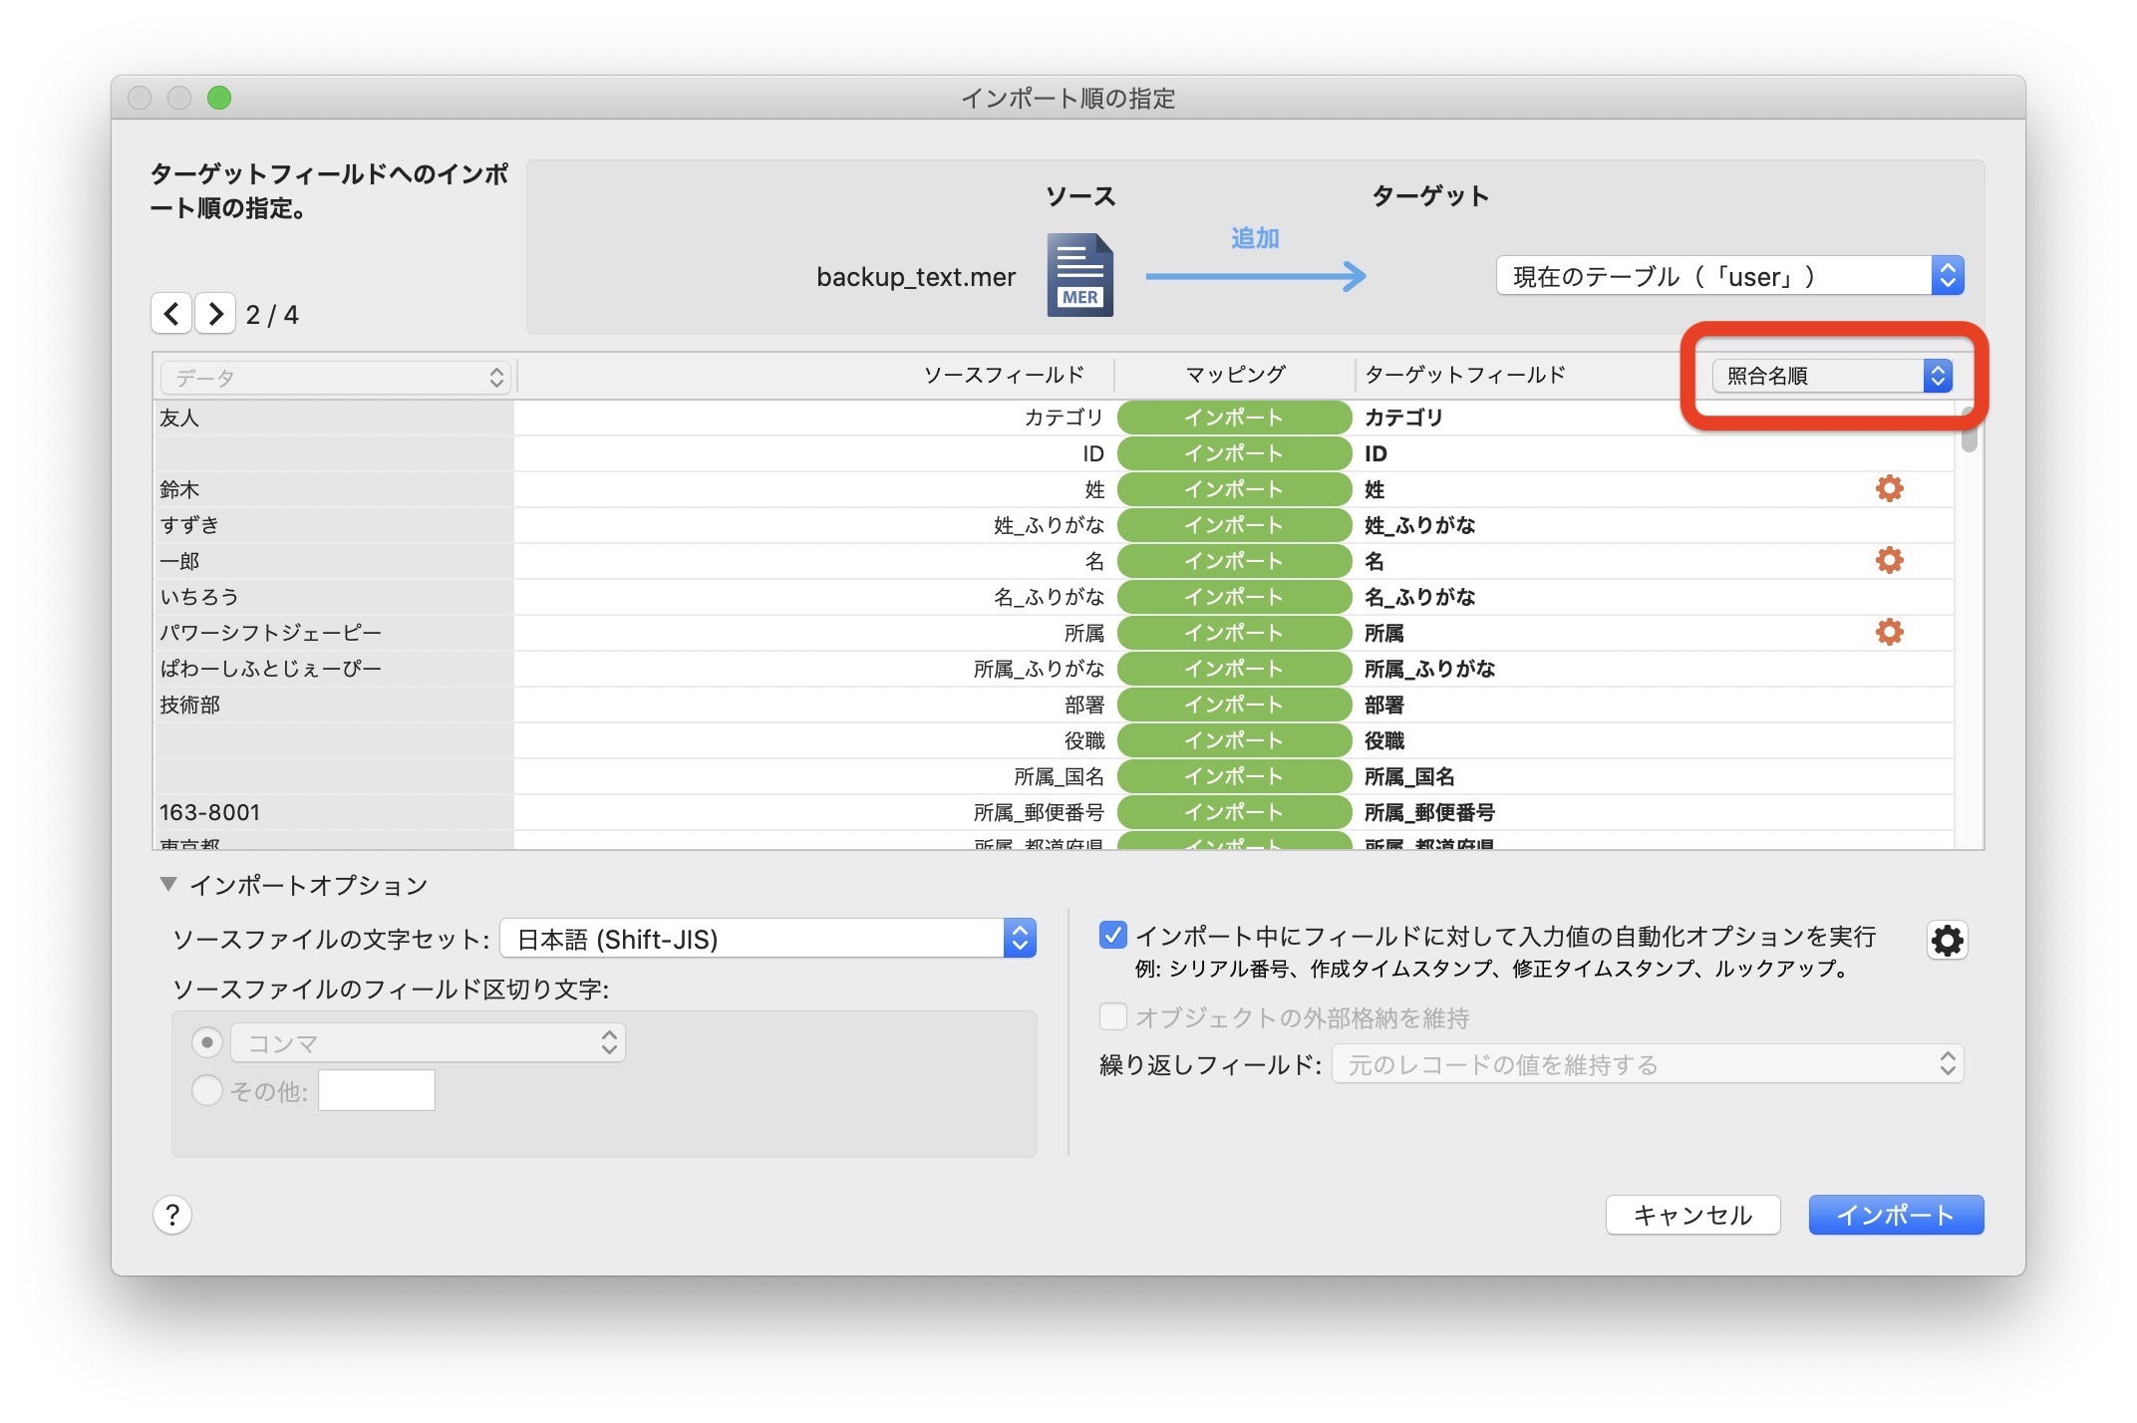Open the auto-enter options gear button
Viewport: 2137px width, 1423px height.
point(1947,940)
